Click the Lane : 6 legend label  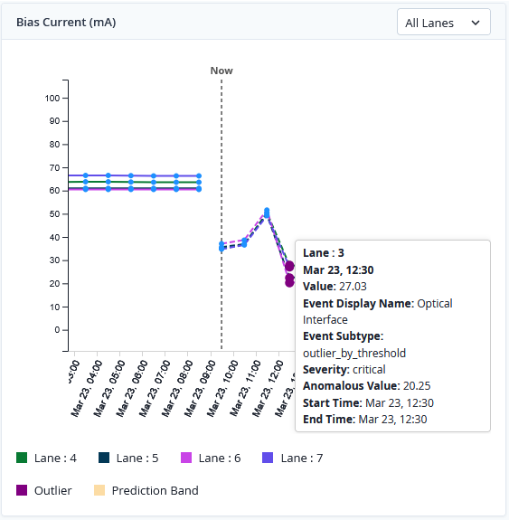coord(220,458)
